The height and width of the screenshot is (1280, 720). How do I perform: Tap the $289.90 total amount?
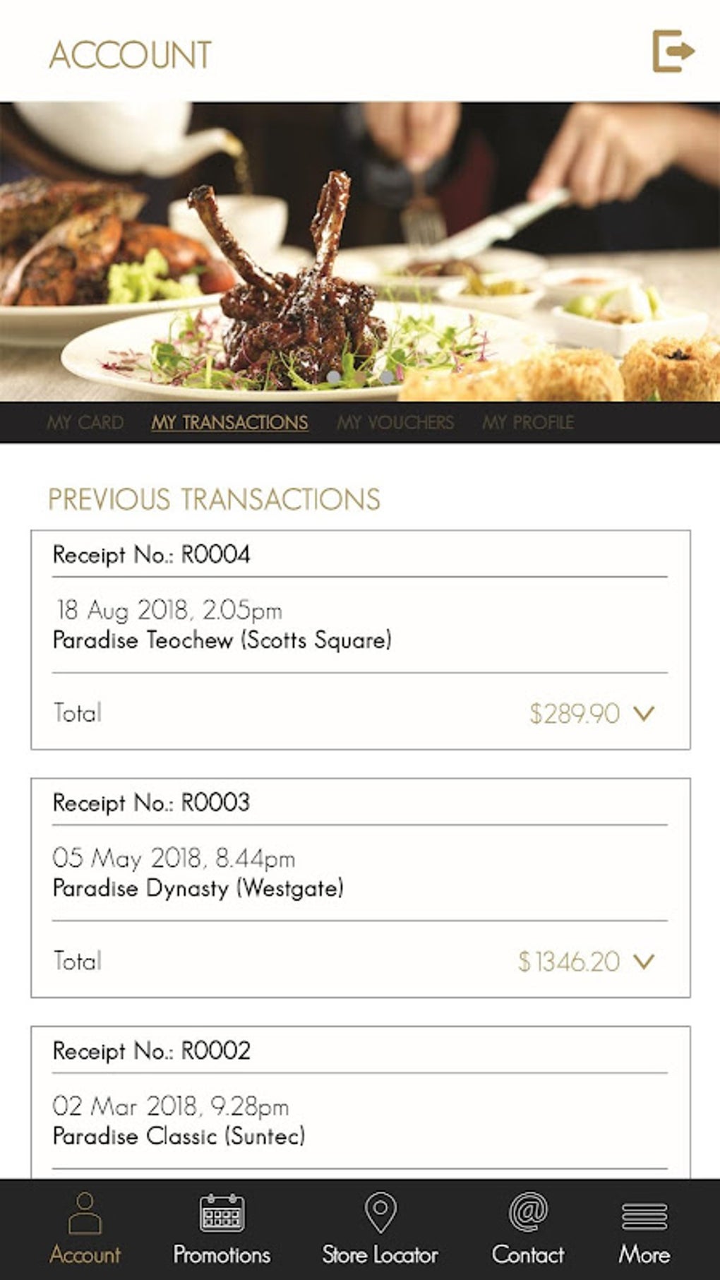point(575,714)
